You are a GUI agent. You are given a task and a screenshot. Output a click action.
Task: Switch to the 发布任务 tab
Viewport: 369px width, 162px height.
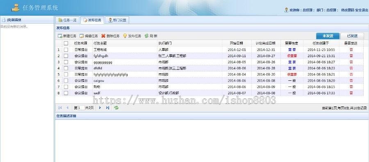point(92,20)
